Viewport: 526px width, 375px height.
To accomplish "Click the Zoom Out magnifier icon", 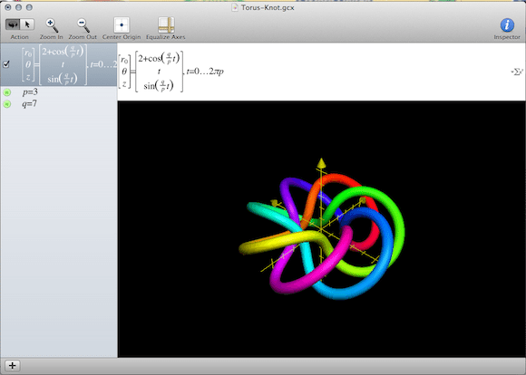I will tap(83, 25).
